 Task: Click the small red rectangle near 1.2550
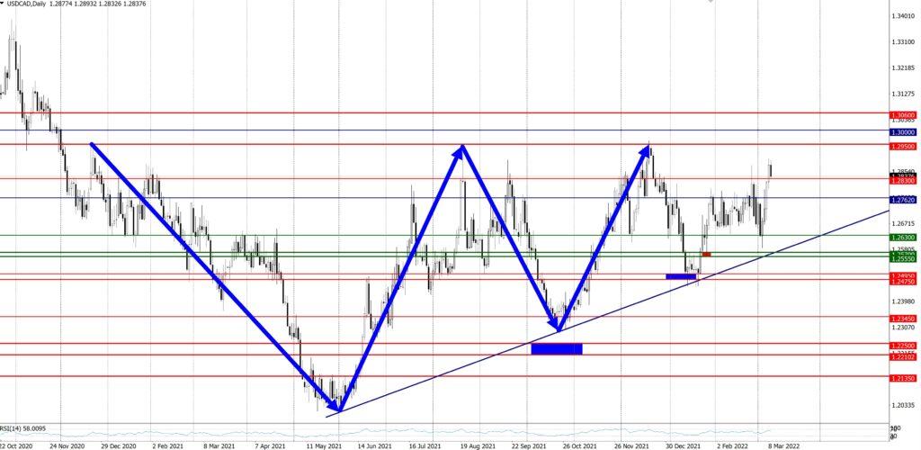pyautogui.click(x=706, y=255)
